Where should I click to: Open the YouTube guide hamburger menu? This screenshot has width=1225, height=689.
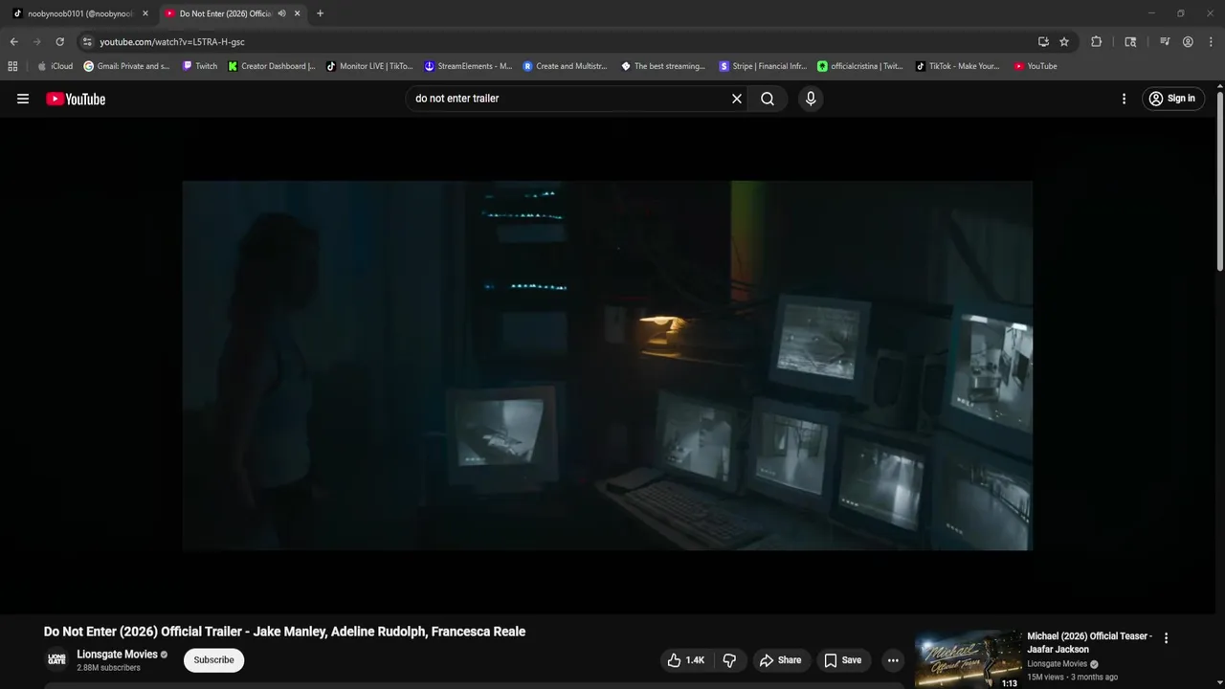(x=23, y=99)
